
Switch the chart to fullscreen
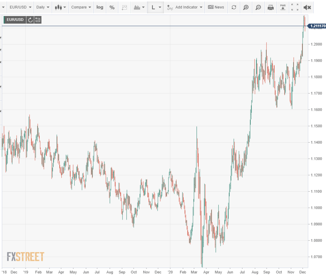(295, 7)
